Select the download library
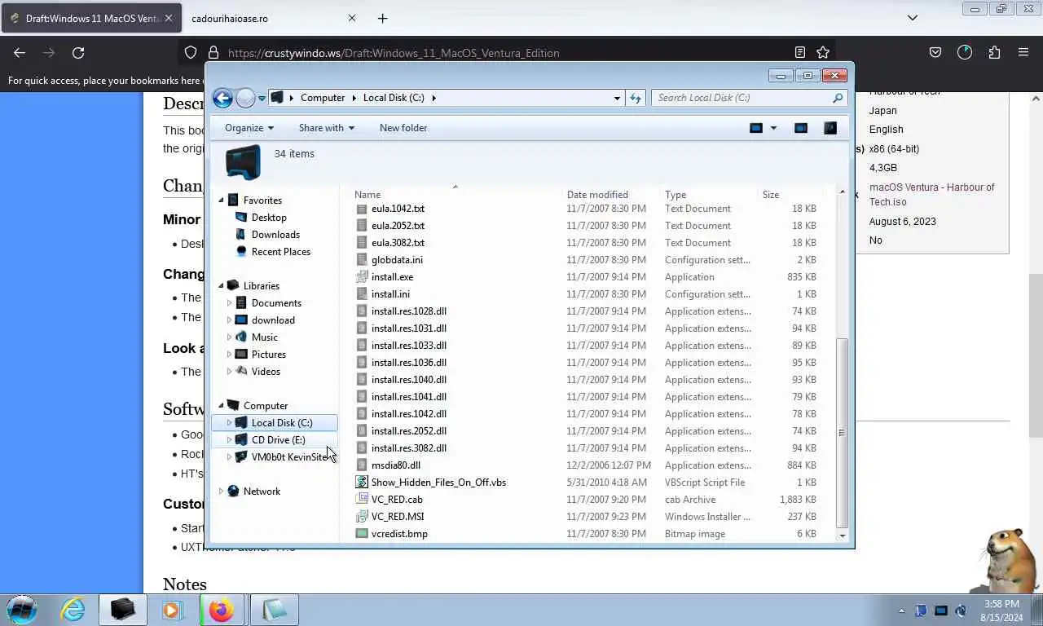The image size is (1043, 626). click(273, 320)
